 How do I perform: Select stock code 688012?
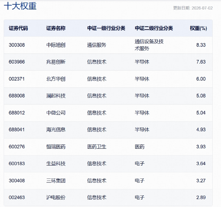pyautogui.click(x=17, y=113)
